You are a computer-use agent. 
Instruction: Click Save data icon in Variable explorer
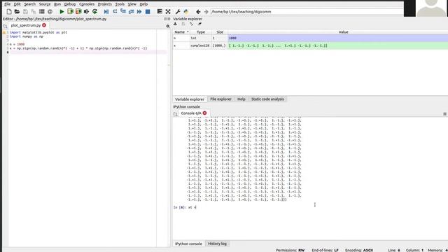tap(183, 24)
